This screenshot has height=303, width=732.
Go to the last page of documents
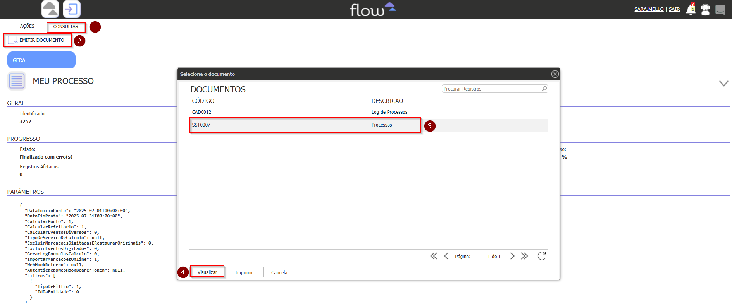(524, 256)
